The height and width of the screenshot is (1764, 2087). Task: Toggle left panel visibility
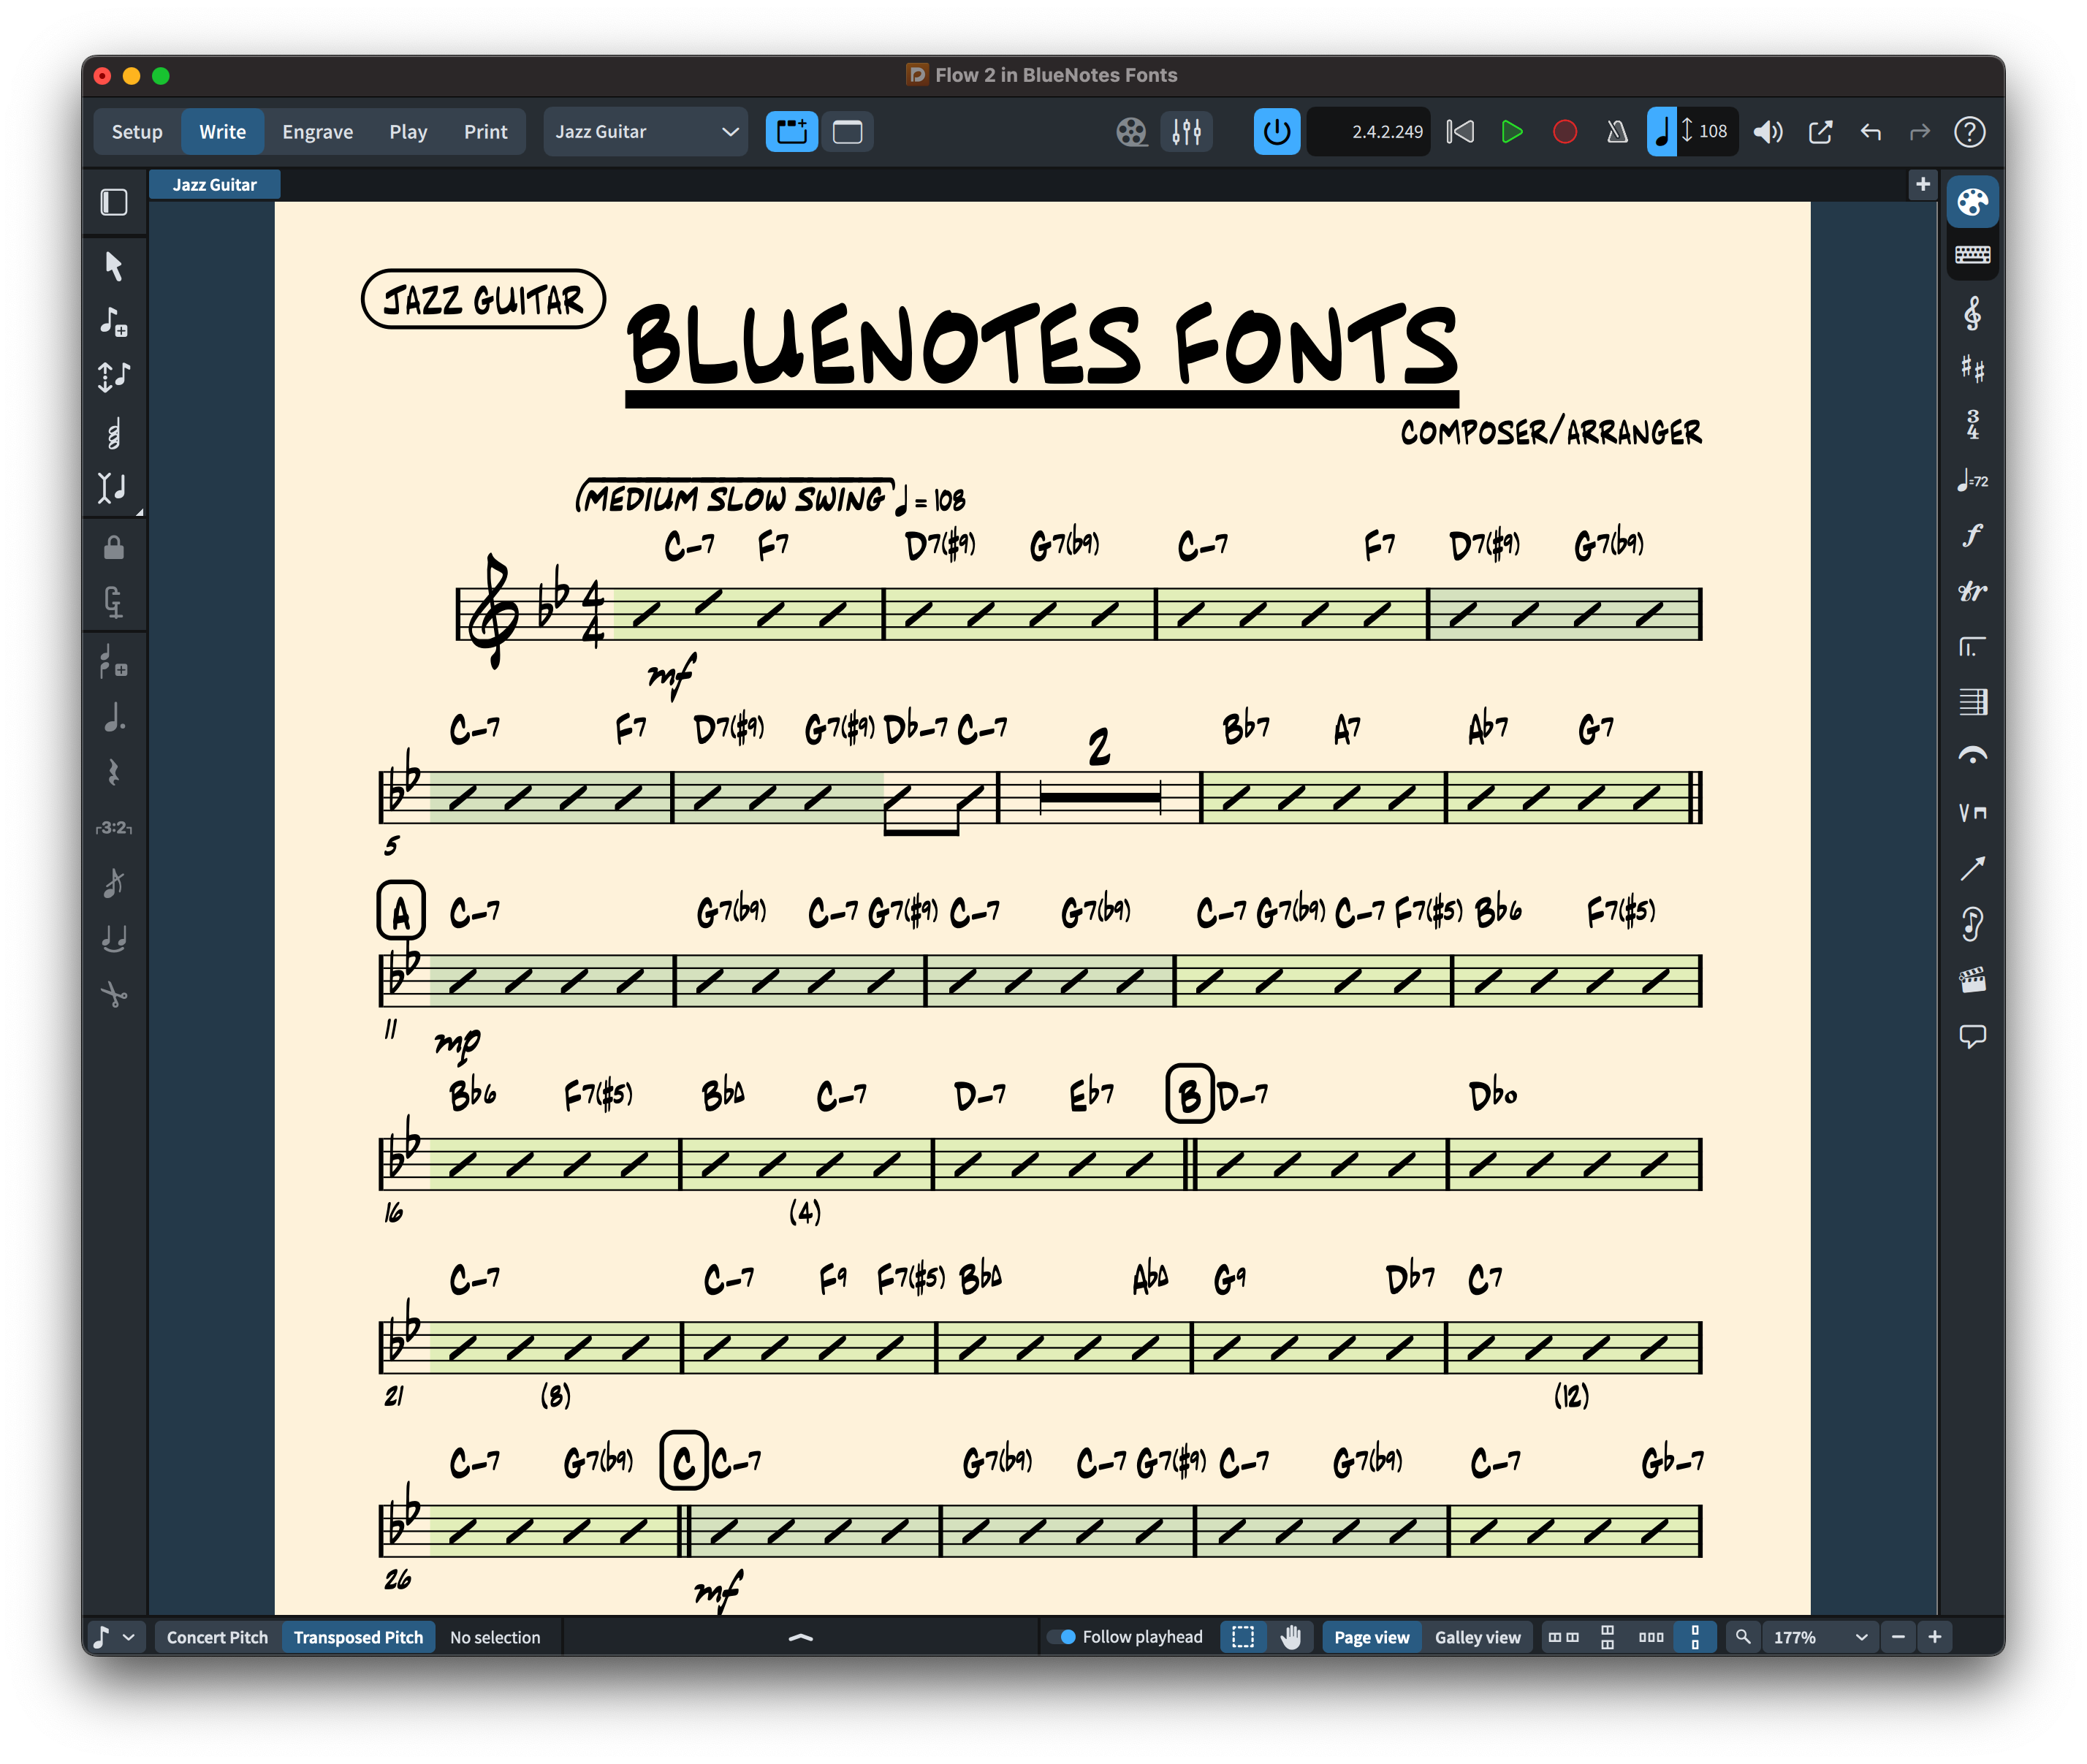pyautogui.click(x=114, y=202)
